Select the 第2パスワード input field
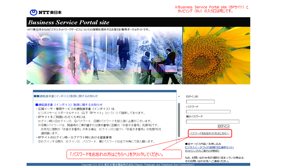298x168 pixels. [x=213, y=122]
